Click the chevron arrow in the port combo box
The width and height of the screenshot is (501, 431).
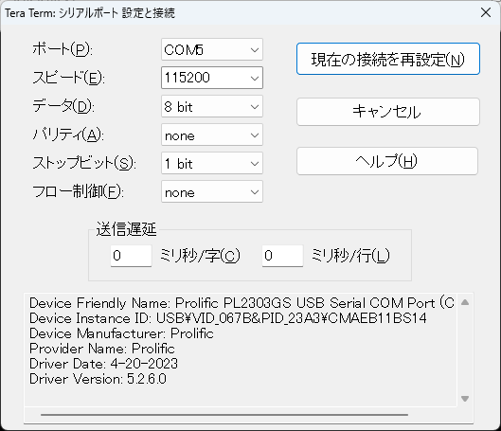(x=255, y=50)
